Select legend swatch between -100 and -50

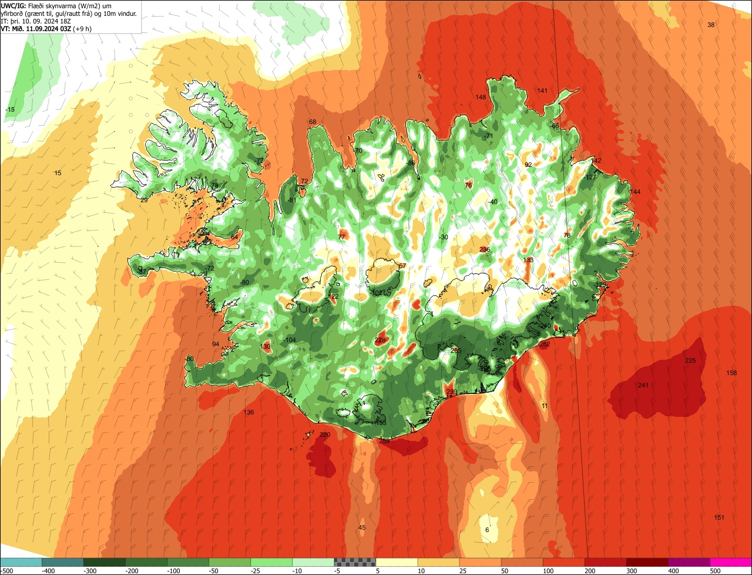[188, 562]
